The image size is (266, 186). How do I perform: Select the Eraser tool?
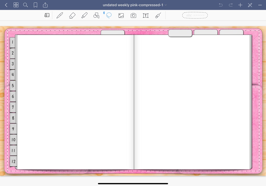pyautogui.click(x=72, y=15)
